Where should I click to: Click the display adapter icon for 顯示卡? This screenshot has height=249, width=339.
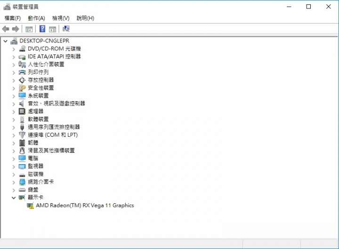[x=22, y=198]
